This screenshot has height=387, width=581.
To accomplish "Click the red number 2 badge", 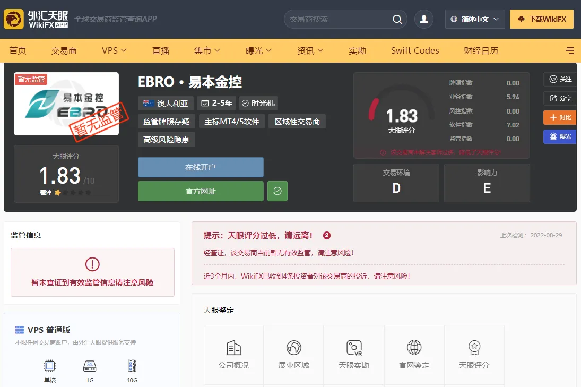I will point(326,235).
